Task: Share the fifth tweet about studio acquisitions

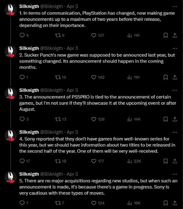Action: [175, 203]
